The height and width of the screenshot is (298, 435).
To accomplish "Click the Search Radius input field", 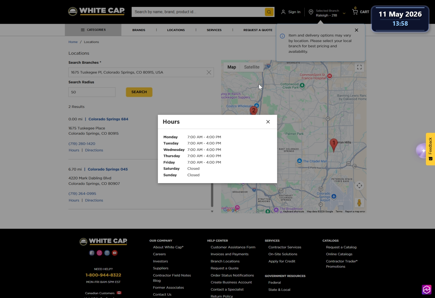I will 92,92.
